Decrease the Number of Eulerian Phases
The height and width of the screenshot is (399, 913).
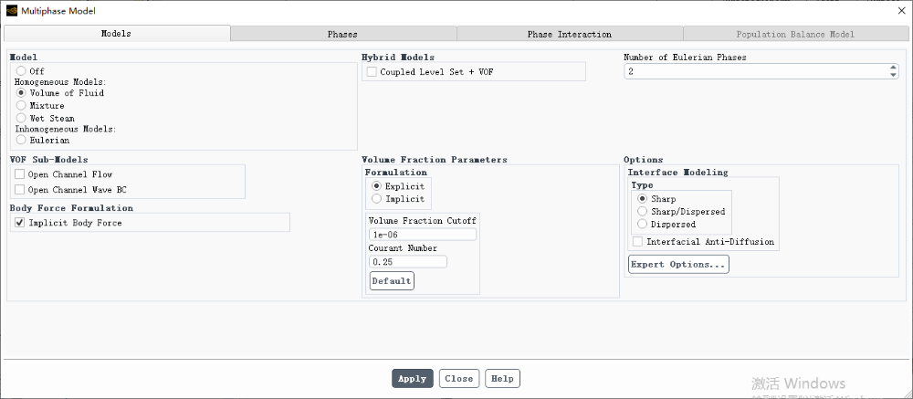coord(893,75)
